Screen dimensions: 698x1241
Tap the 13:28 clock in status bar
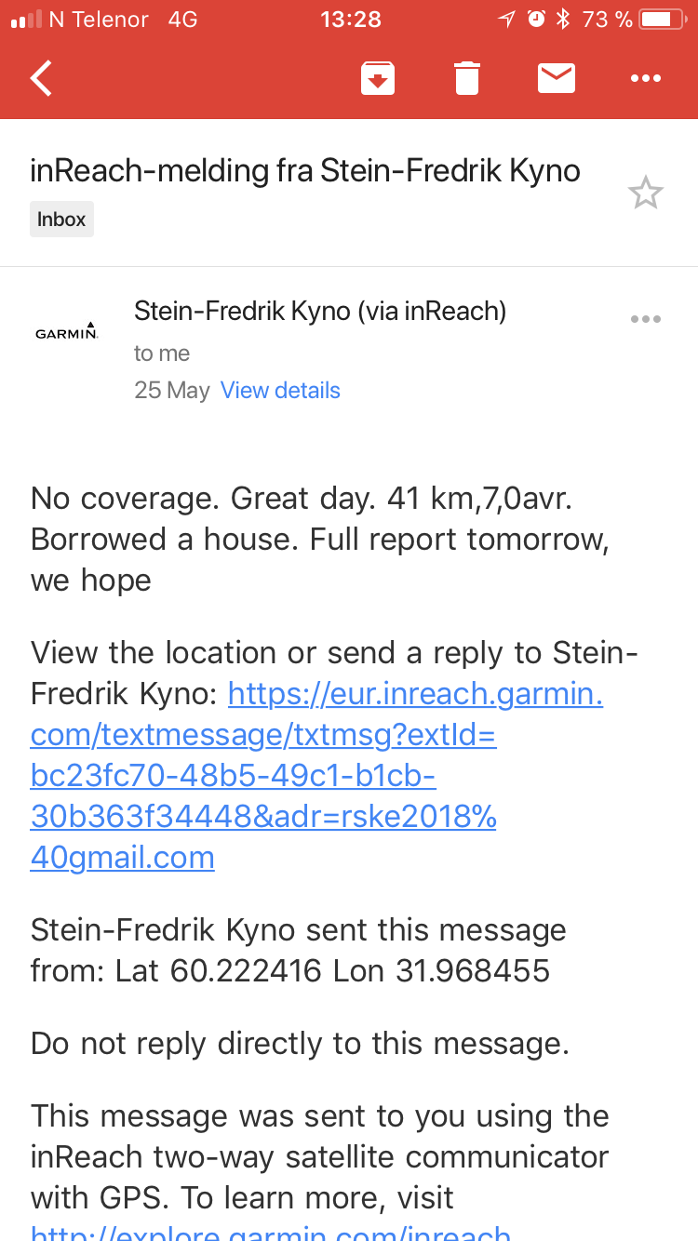pos(350,20)
